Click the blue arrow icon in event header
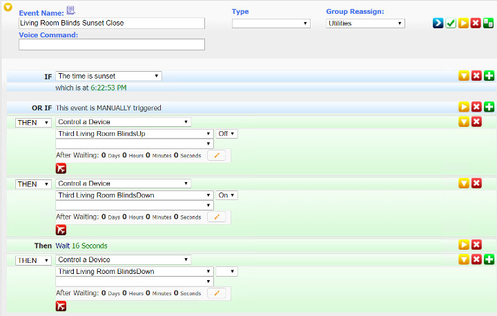Screen dimensions: 497x316 tap(438, 23)
